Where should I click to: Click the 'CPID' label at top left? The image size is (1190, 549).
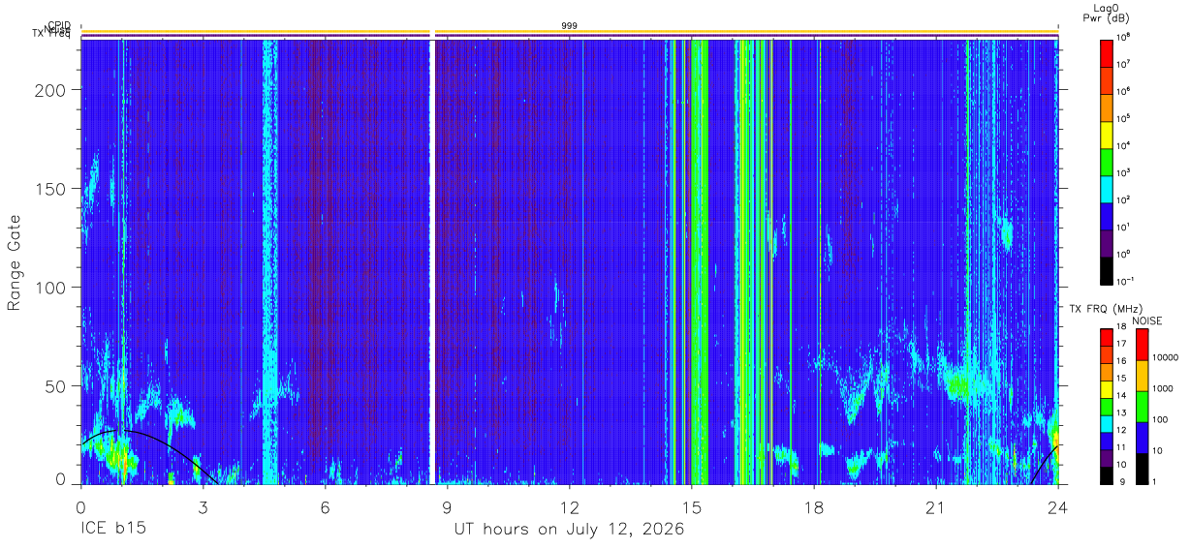pos(59,26)
